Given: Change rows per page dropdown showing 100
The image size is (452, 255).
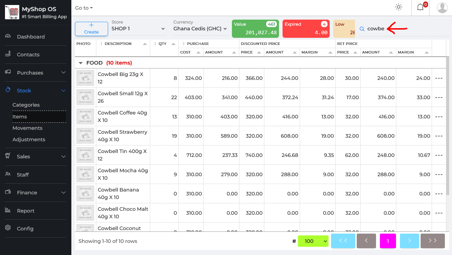Looking at the screenshot, I should (x=313, y=241).
